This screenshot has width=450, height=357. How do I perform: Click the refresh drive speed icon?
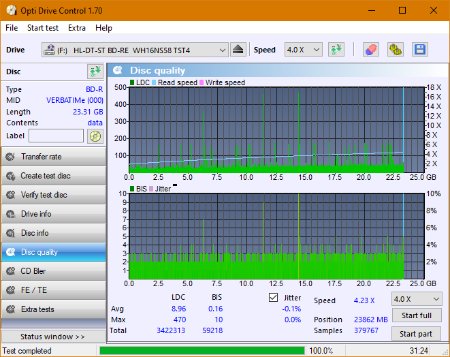(336, 50)
